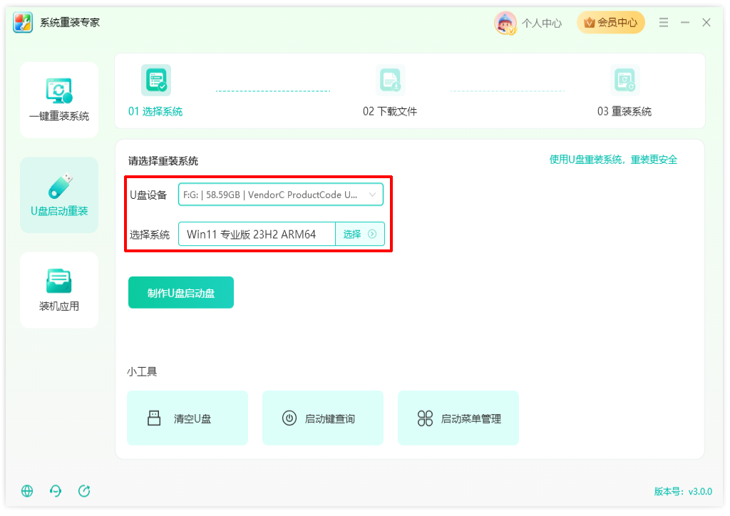This screenshot has height=516, width=730.
Task: Open 使用U盘重装系统 safety link
Action: [613, 160]
